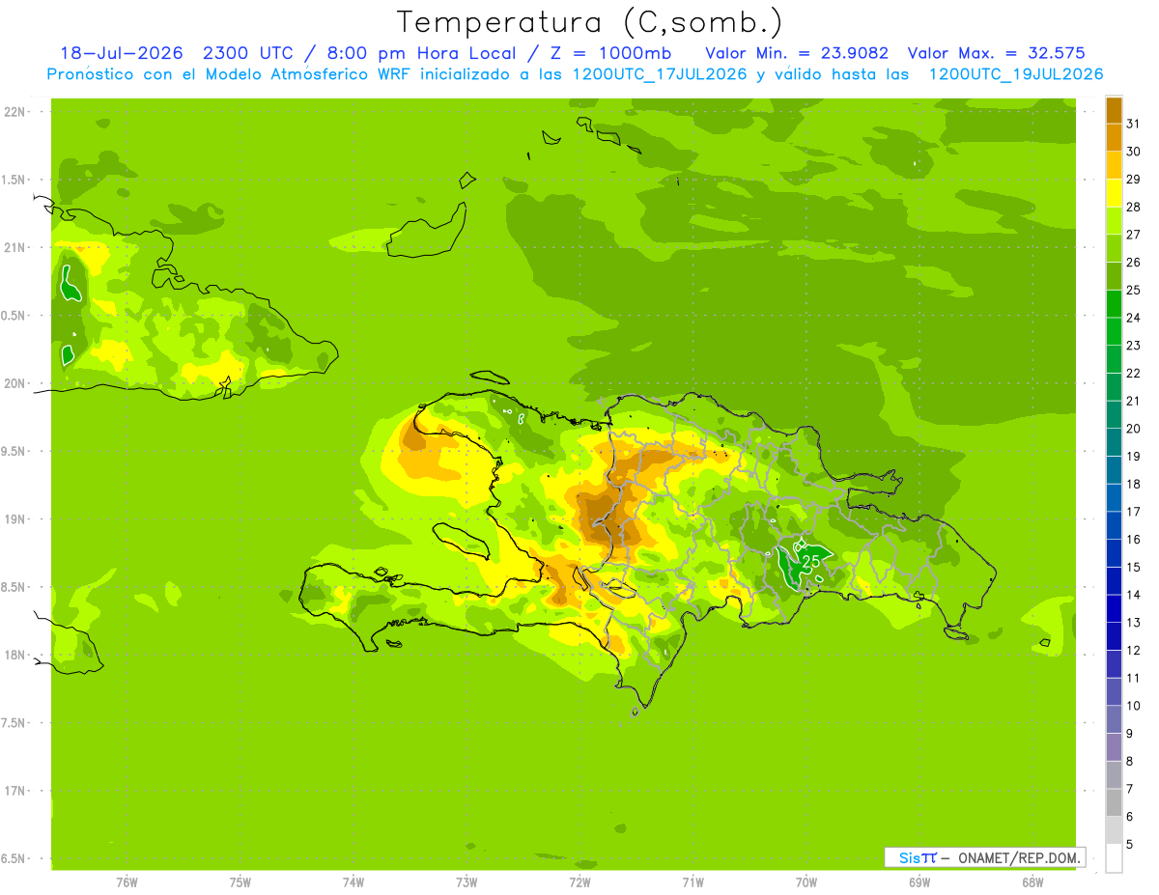
Task: Click the "1200UTC_17JUL2026" initialization time
Action: (660, 74)
